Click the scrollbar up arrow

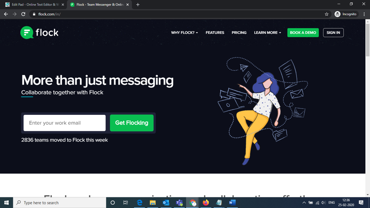(368, 21)
